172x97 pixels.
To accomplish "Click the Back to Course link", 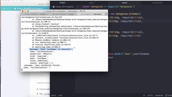I will pyautogui.click(x=7, y=9).
